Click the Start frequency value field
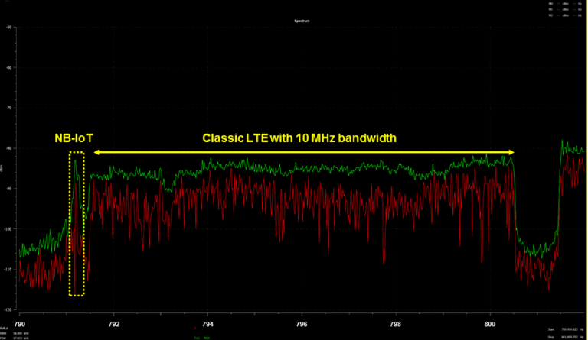This screenshot has width=588, height=340. [570, 329]
